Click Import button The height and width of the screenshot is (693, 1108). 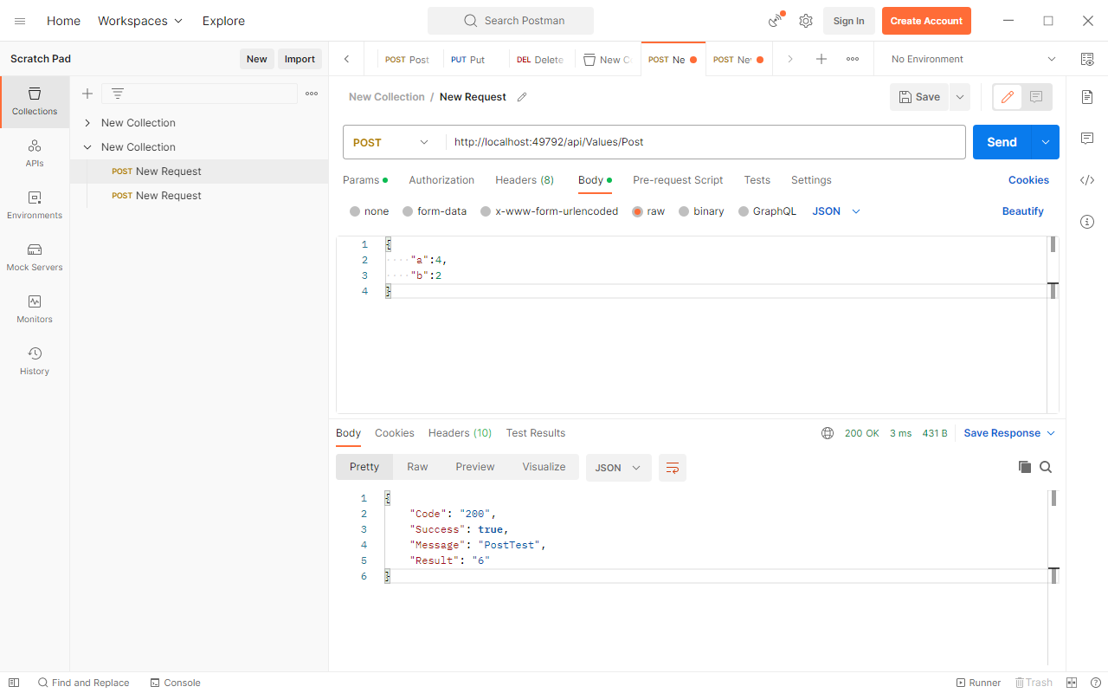(300, 59)
